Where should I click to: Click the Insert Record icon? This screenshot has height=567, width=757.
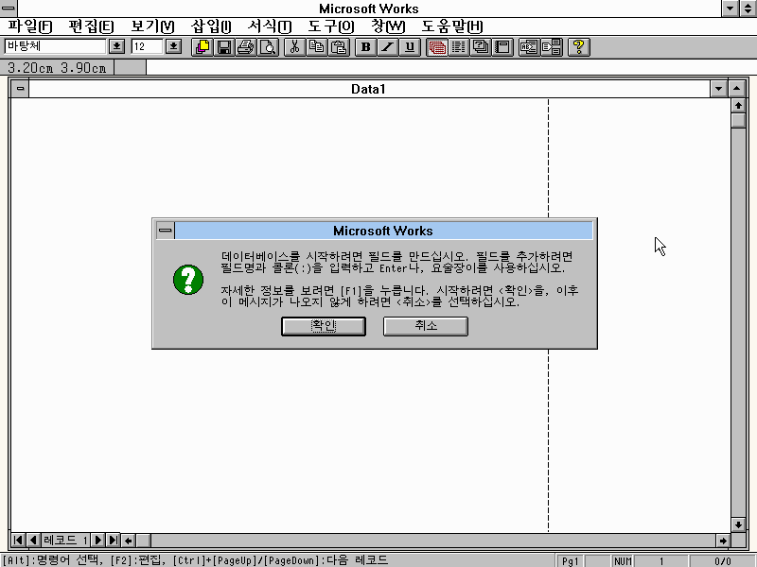pyautogui.click(x=552, y=46)
